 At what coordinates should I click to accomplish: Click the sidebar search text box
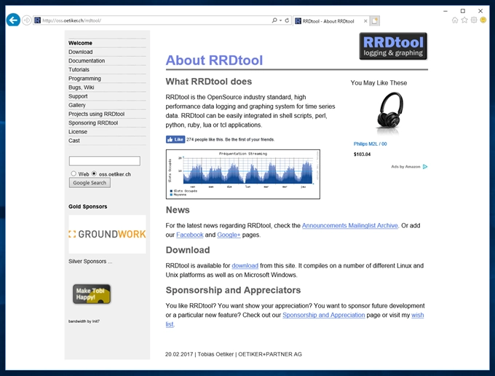(105, 161)
